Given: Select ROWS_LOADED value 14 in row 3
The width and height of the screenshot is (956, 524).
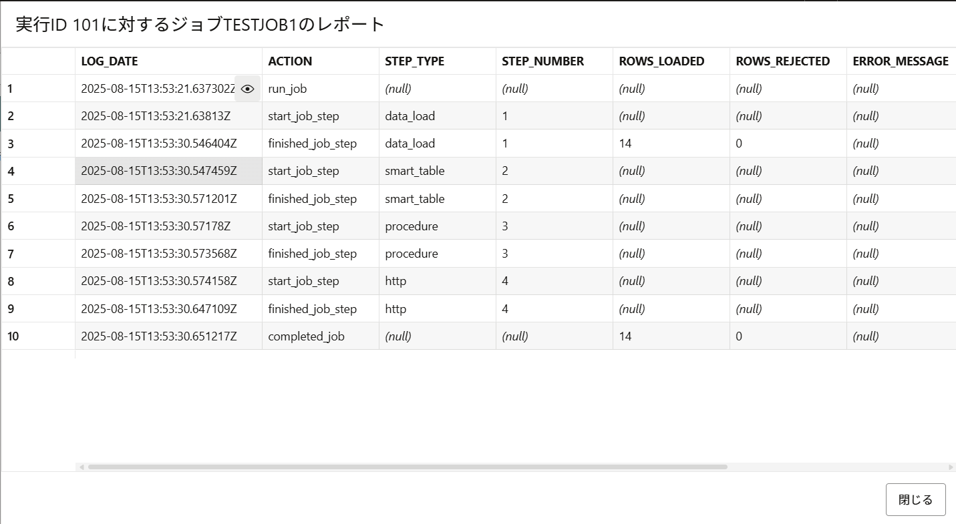Looking at the screenshot, I should coord(671,144).
